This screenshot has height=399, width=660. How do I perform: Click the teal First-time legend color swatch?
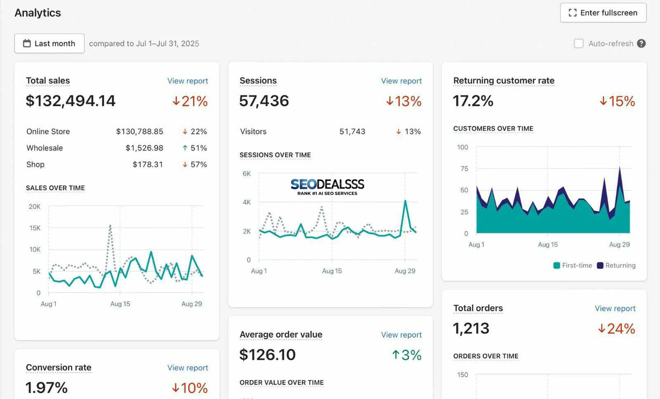coord(556,265)
